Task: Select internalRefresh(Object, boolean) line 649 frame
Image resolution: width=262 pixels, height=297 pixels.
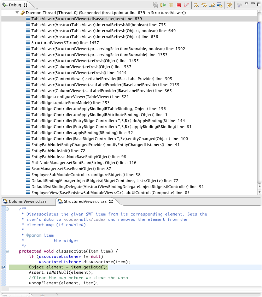Action: [104, 31]
